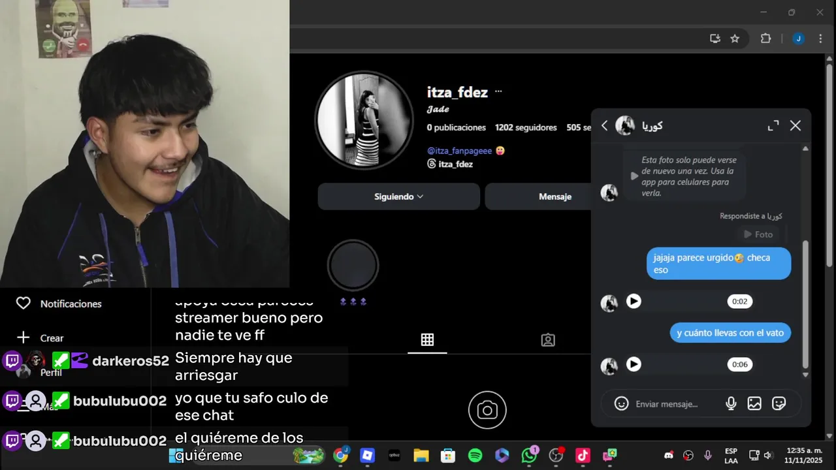Open the ESP LAA language selector
The width and height of the screenshot is (836, 470).
click(x=731, y=455)
